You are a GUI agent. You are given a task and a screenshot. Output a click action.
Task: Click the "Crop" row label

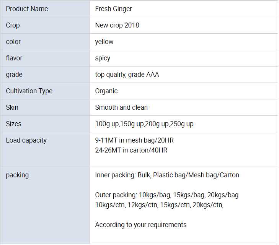pos(13,25)
